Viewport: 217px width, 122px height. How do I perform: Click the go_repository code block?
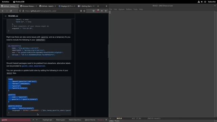click(x=39, y=52)
